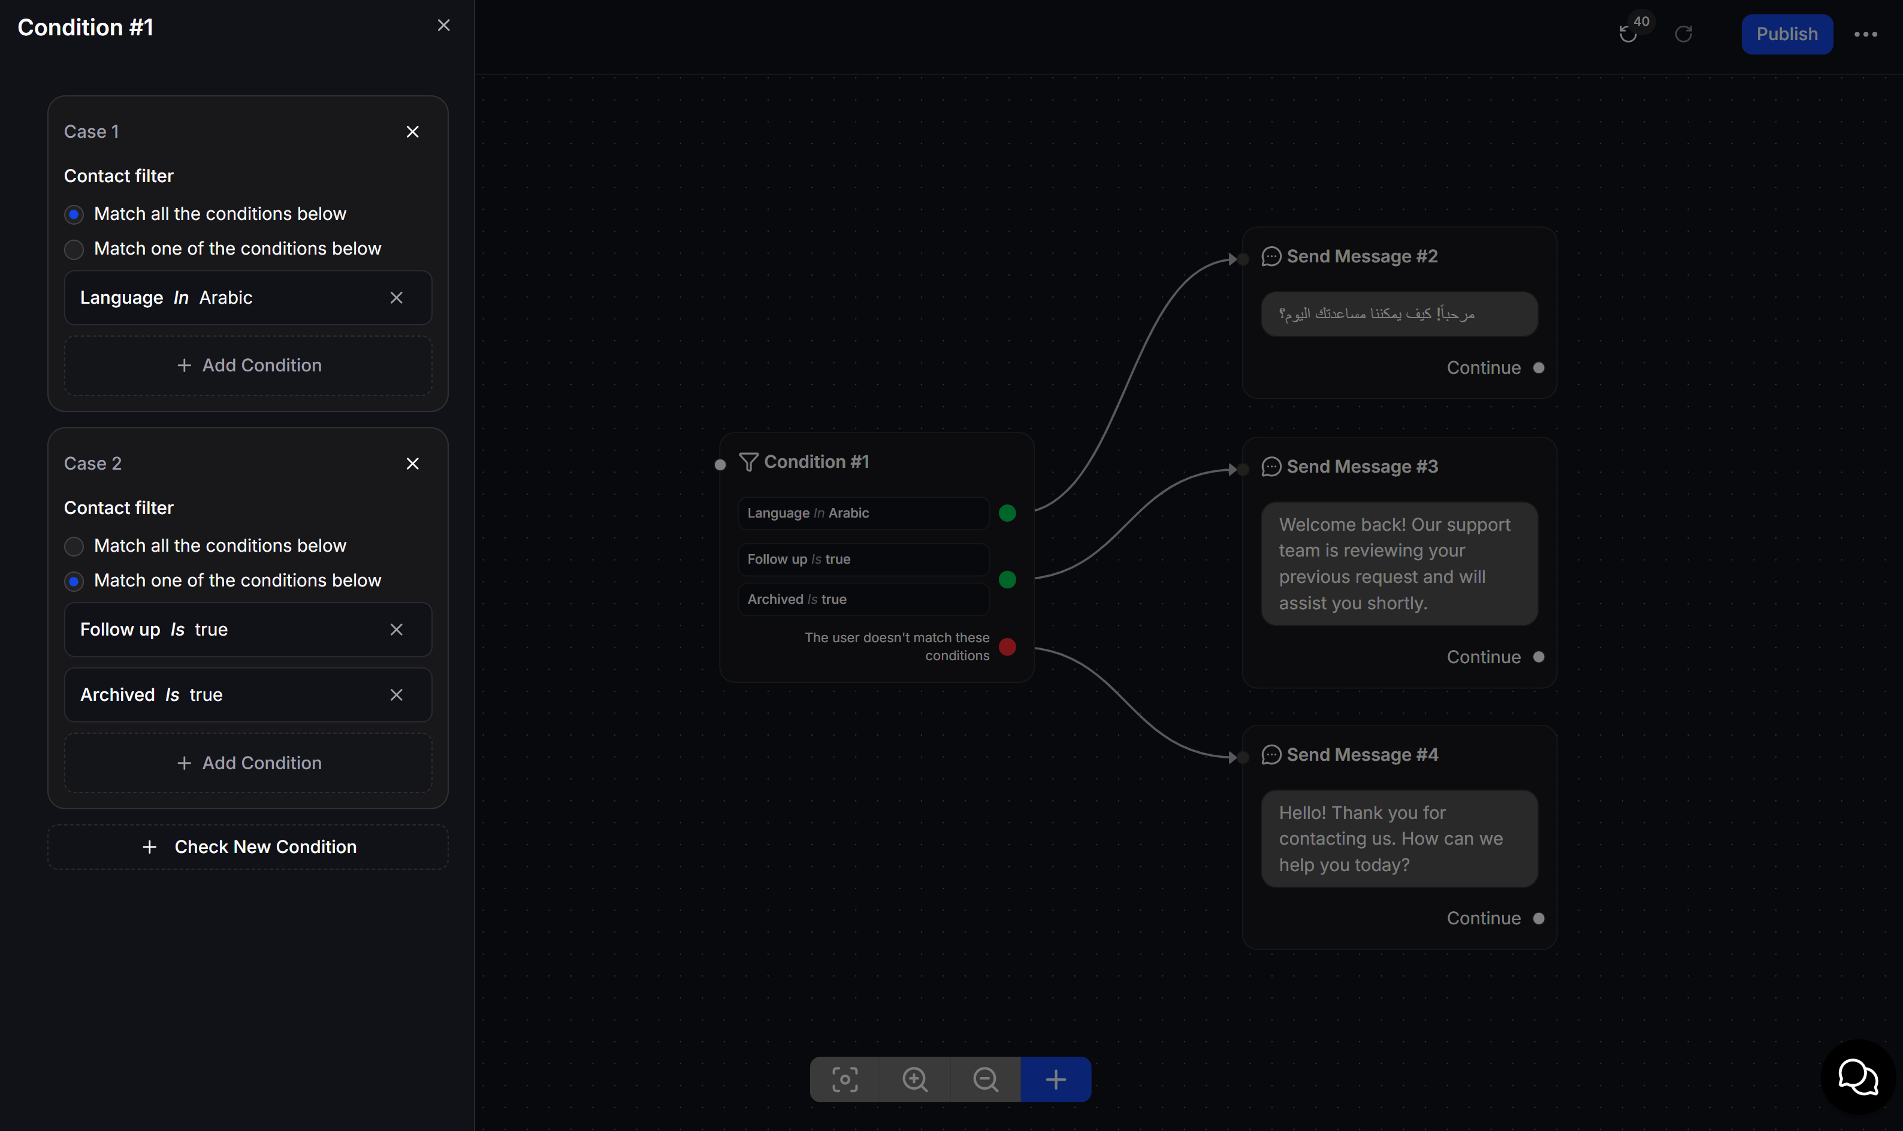Click 'The user doesn't match these conditions' text
This screenshot has width=1903, height=1131.
(x=897, y=646)
